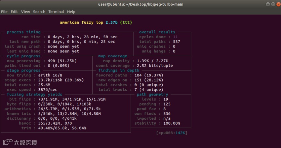This screenshot has height=148, width=281.
Task: Click havoc value '355/3.42M, 0/0'
Action: click(x=55, y=123)
